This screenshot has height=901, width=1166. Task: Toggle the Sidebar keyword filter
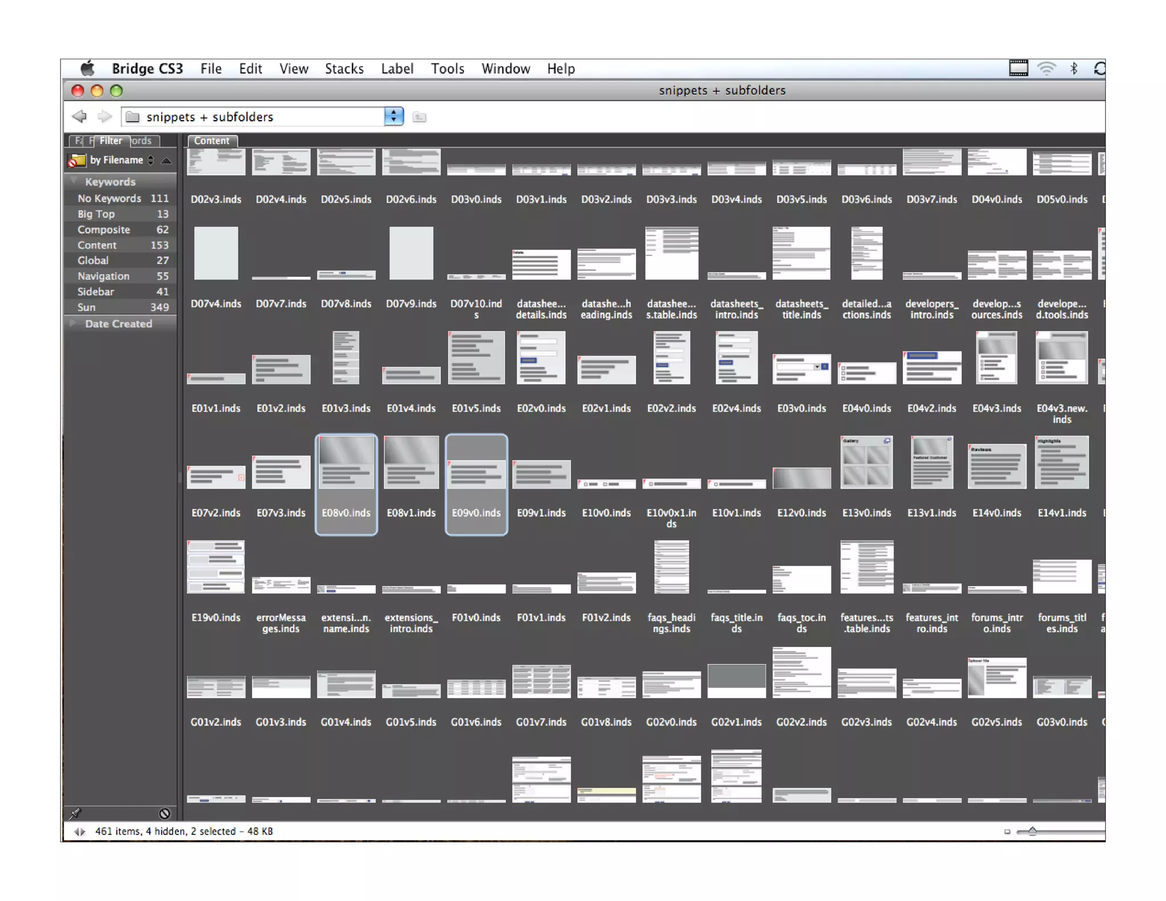click(x=96, y=292)
